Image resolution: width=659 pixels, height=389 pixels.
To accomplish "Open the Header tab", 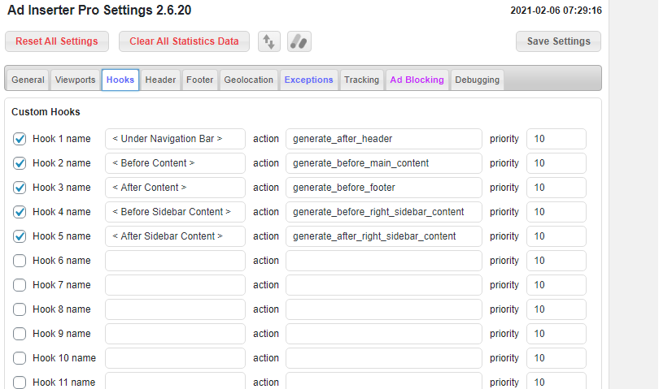I will [160, 80].
